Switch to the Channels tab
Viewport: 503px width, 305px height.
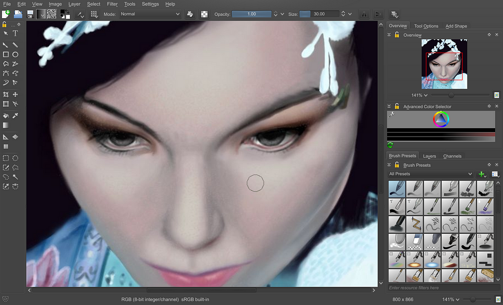click(452, 156)
